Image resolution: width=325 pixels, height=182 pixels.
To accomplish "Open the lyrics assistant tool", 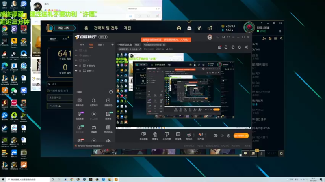I will pyautogui.click(x=108, y=129).
